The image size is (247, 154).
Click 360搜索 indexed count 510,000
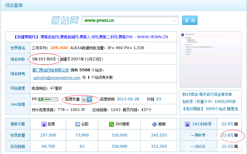[x=119, y=135]
